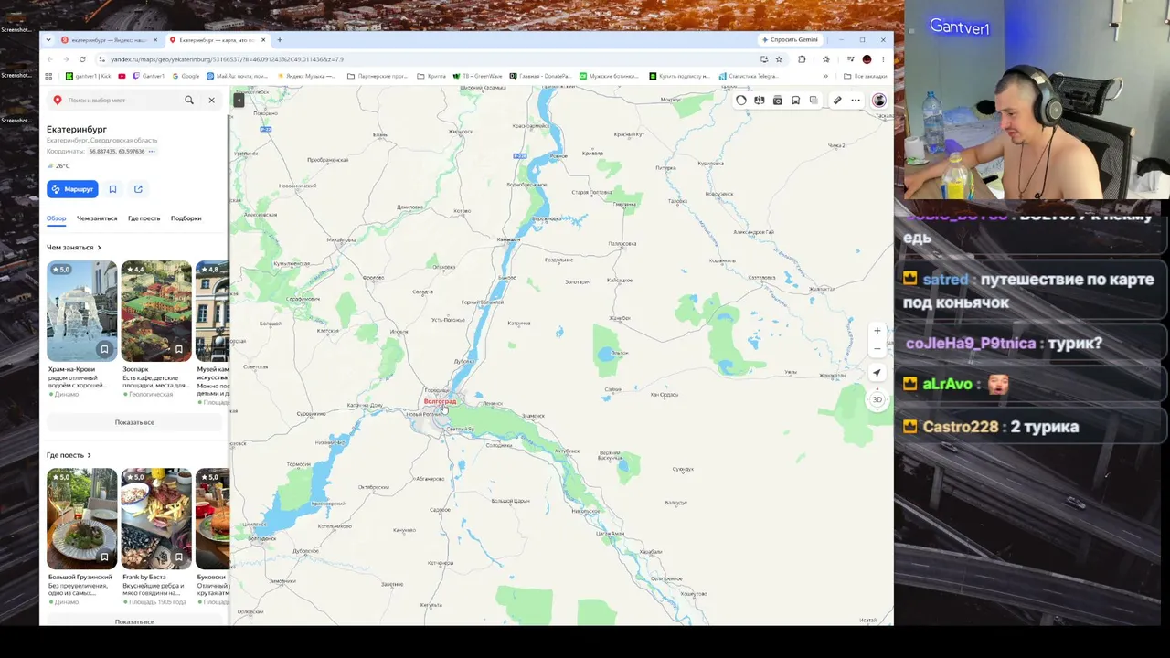Click Показать все under Чем заняться
Viewport: 1170px width, 658px height.
tap(134, 422)
